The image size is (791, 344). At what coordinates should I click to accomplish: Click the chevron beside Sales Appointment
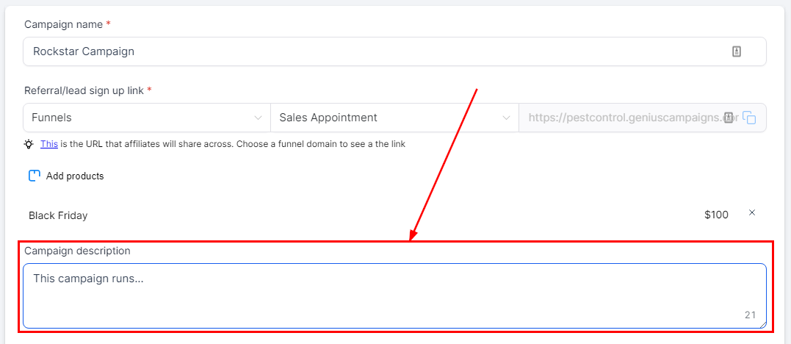[506, 118]
